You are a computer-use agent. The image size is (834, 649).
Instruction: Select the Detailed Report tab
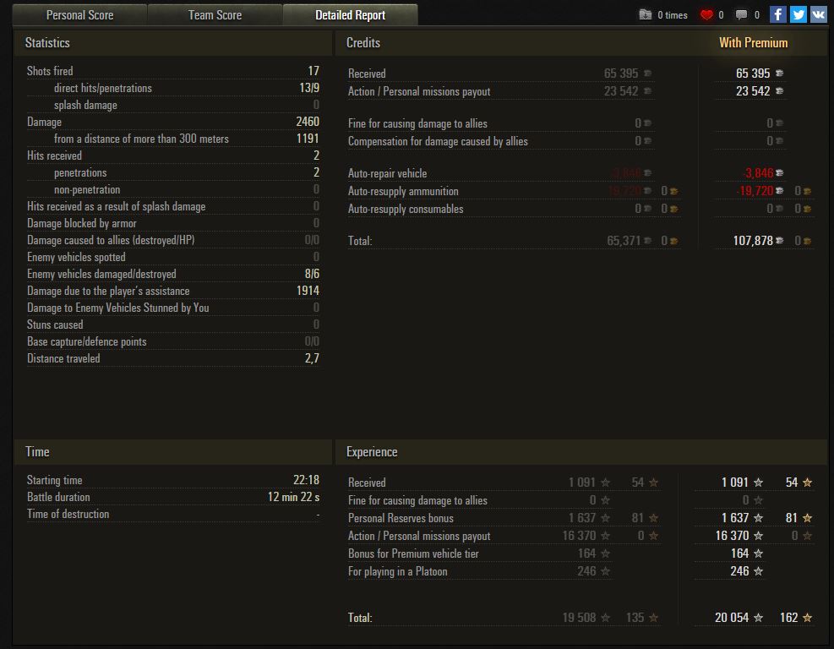point(350,15)
